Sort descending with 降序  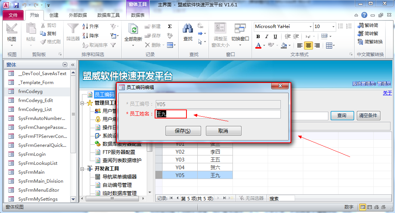click(x=91, y=35)
